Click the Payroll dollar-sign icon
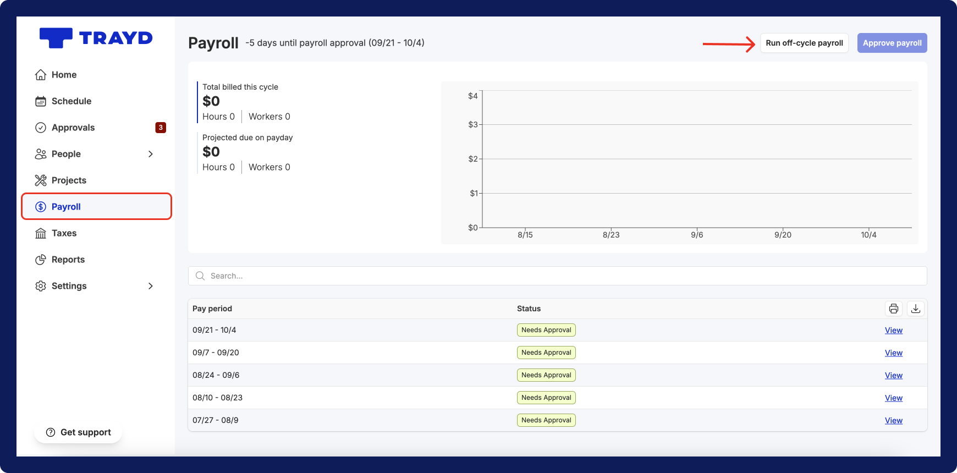The image size is (957, 473). pyautogui.click(x=41, y=207)
